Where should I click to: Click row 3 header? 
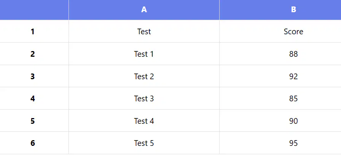tap(34, 76)
